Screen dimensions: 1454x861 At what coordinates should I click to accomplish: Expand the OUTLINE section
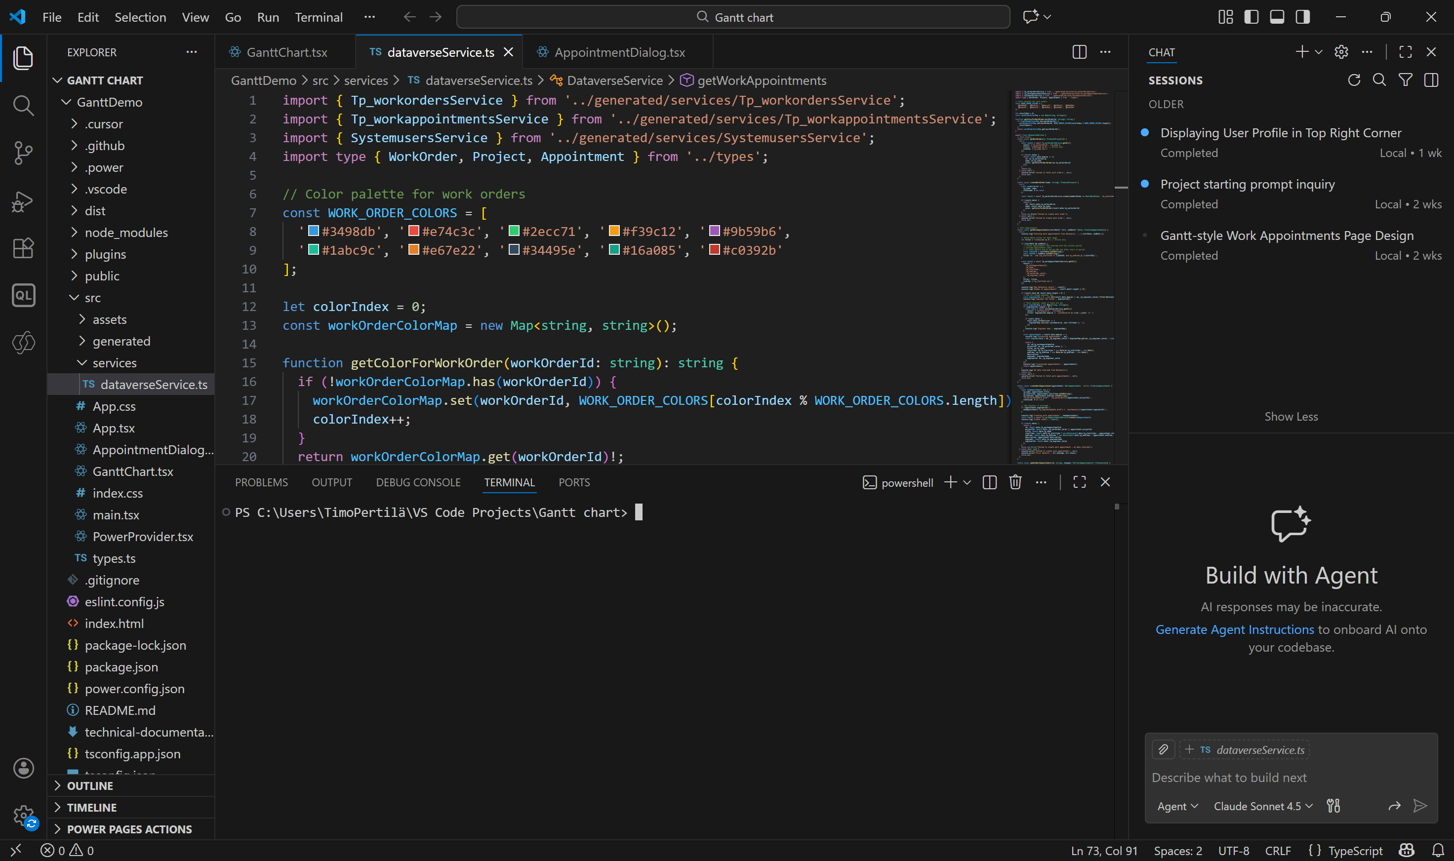pos(90,785)
